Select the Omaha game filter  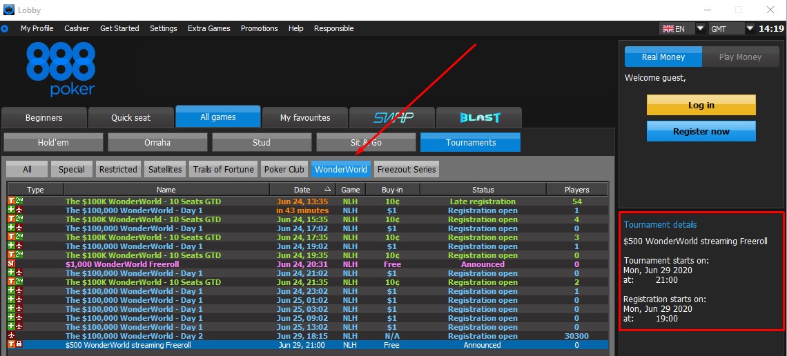(157, 142)
